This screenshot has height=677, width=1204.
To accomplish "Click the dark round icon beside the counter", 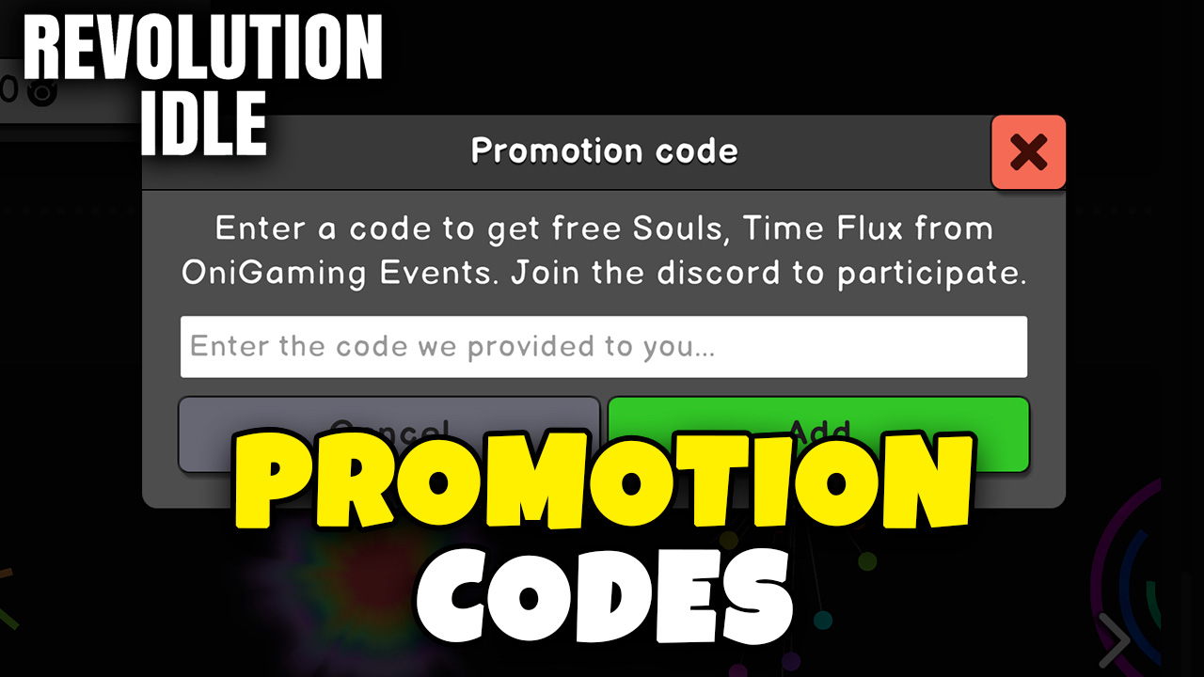I will pyautogui.click(x=42, y=91).
